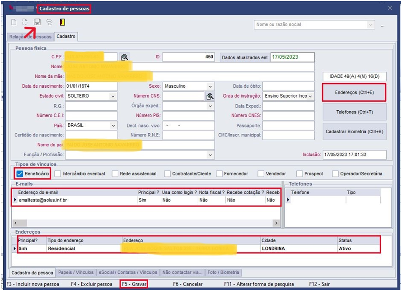
Task: Click e-mails grid left scroll arrow
Action: pos(16,223)
